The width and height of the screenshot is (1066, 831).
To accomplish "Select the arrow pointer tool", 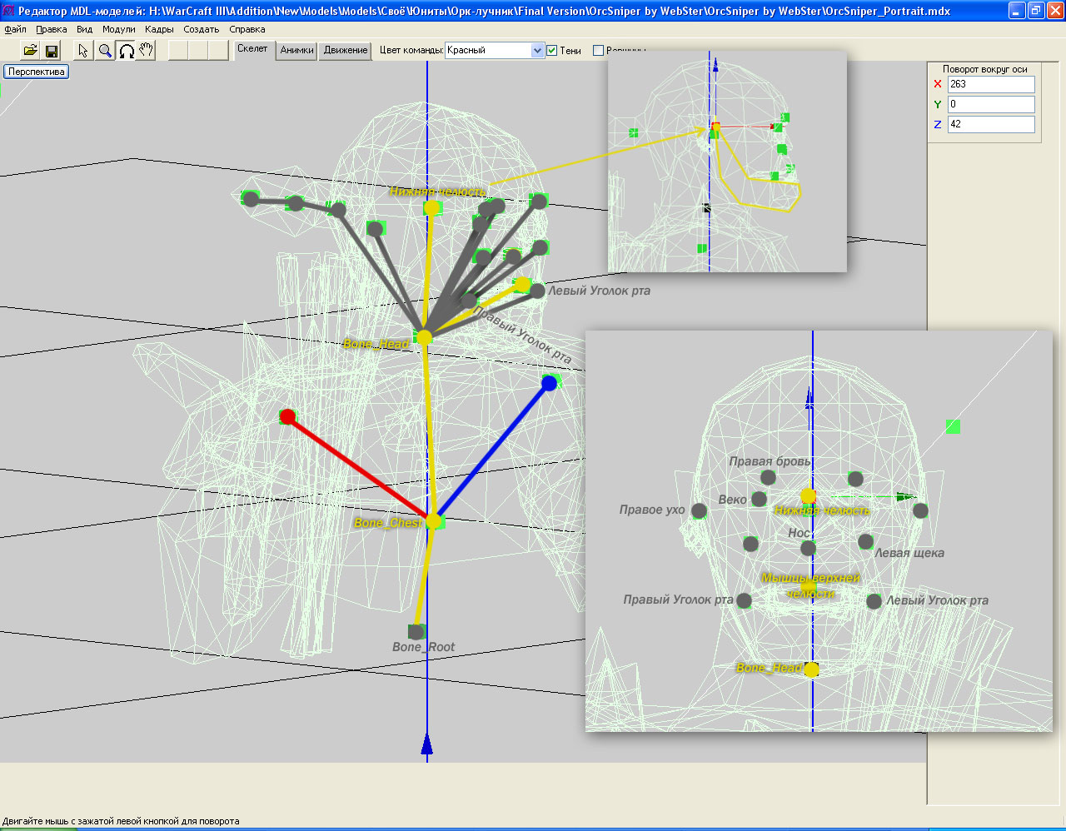I will (x=83, y=51).
